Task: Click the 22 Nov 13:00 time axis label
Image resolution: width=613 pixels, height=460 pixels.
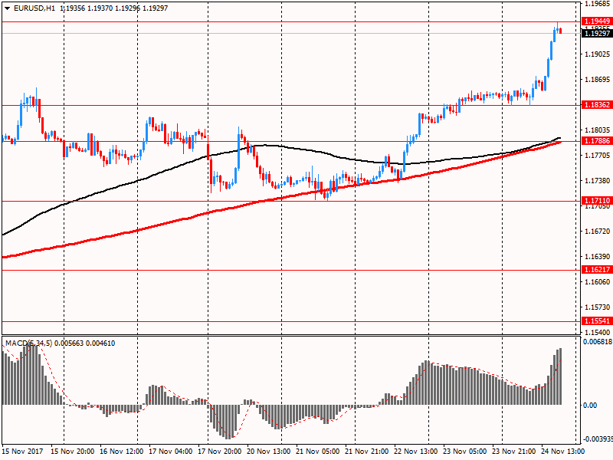Action: pyautogui.click(x=416, y=452)
